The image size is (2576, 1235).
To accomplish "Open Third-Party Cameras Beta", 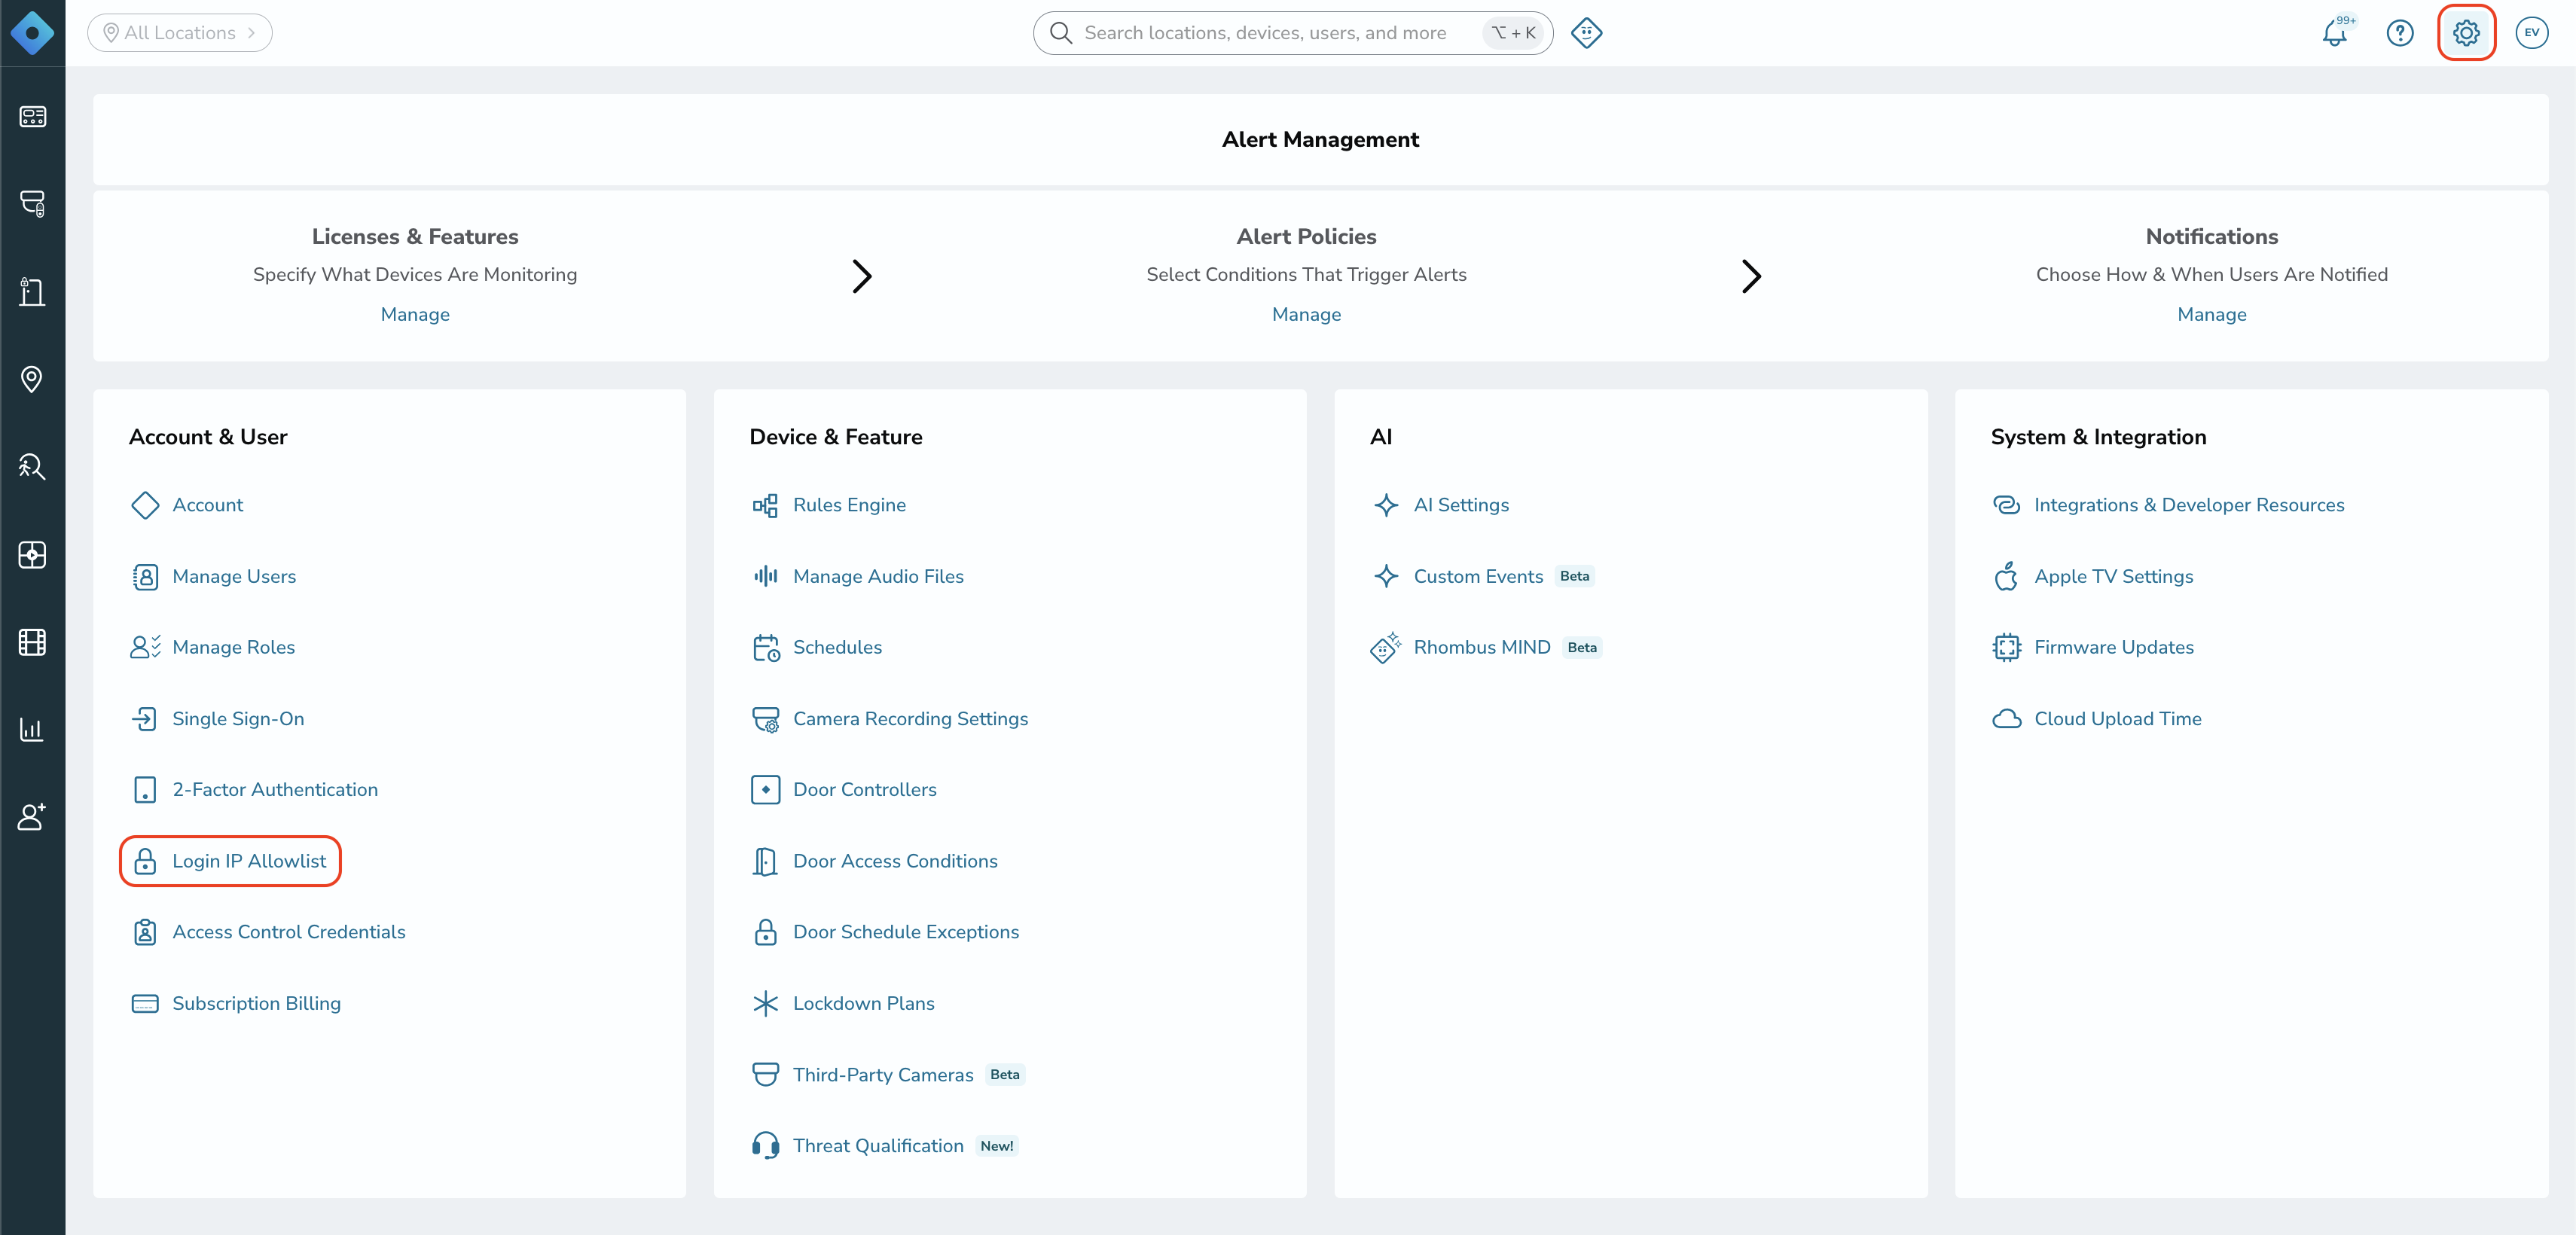I will 887,1075.
